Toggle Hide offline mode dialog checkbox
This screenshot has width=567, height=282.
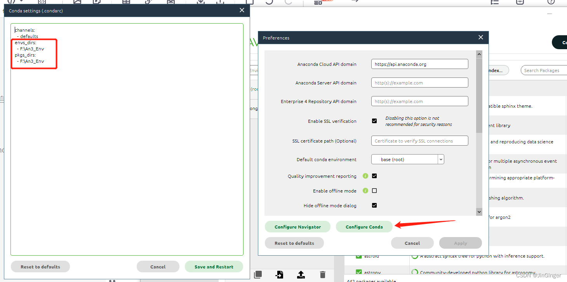point(374,205)
